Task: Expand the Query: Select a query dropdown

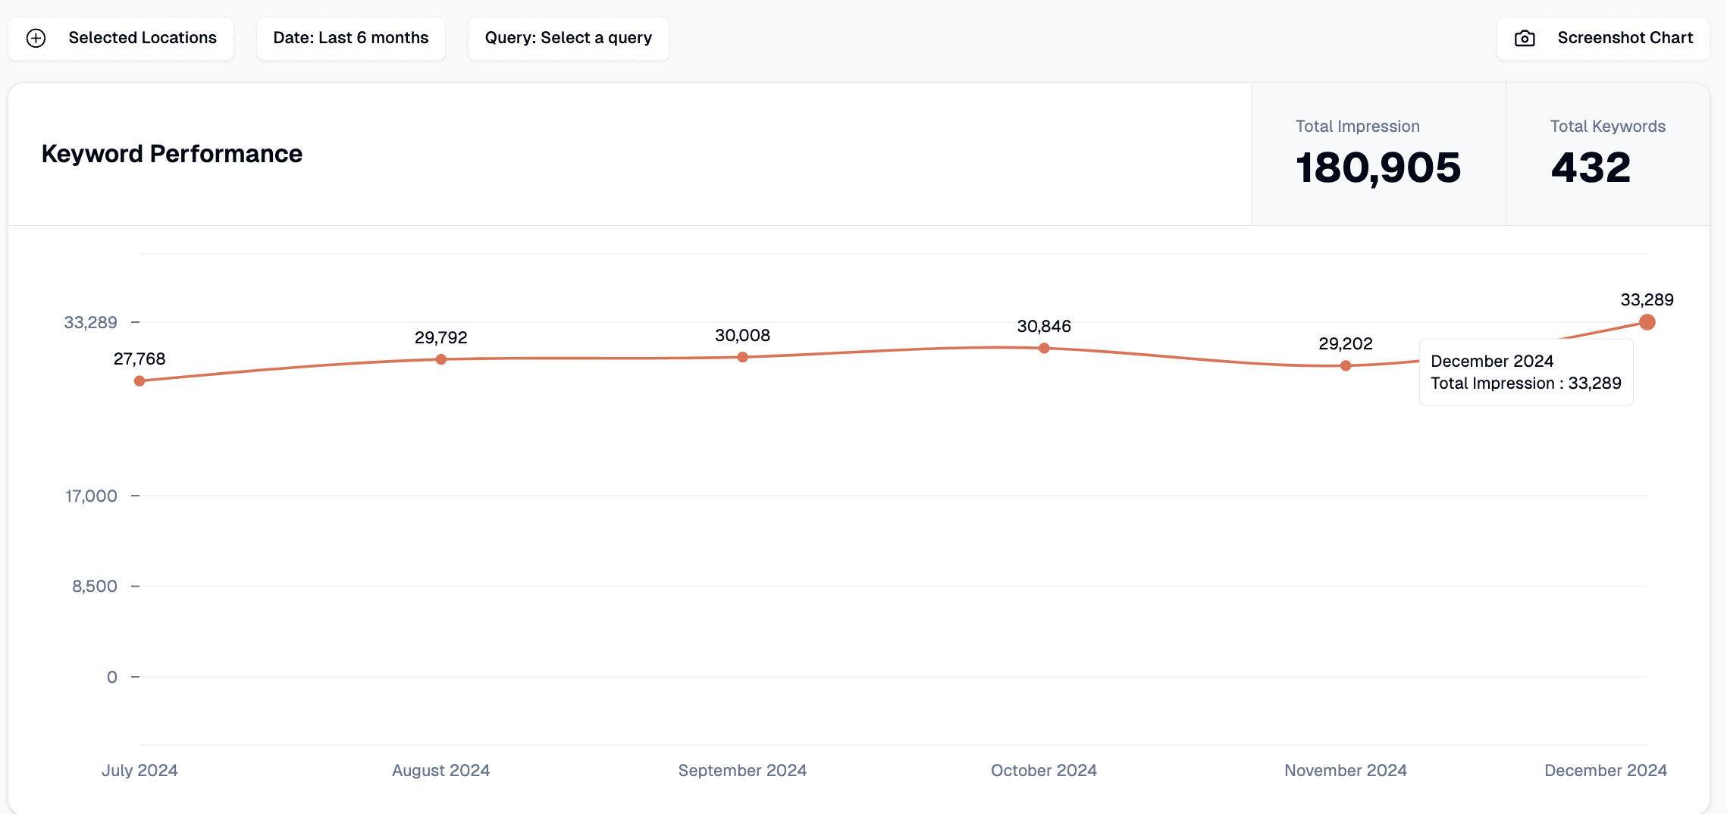Action: click(x=568, y=38)
